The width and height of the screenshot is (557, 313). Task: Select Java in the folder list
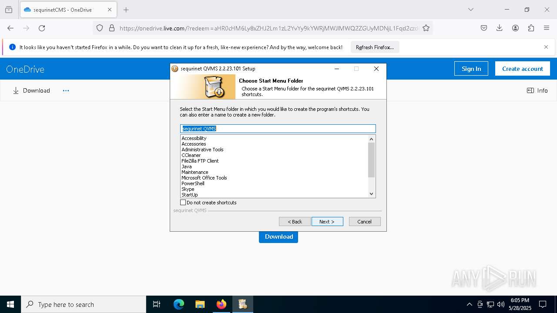coord(187,166)
